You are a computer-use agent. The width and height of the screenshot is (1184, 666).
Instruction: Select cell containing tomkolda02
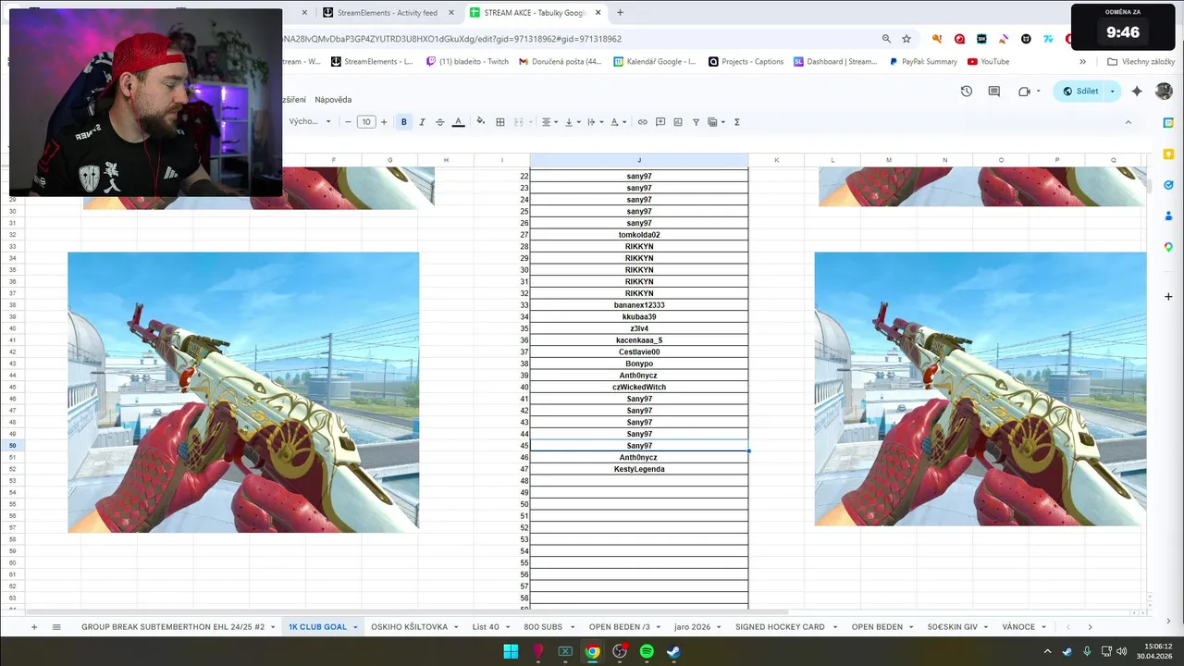pyautogui.click(x=639, y=235)
